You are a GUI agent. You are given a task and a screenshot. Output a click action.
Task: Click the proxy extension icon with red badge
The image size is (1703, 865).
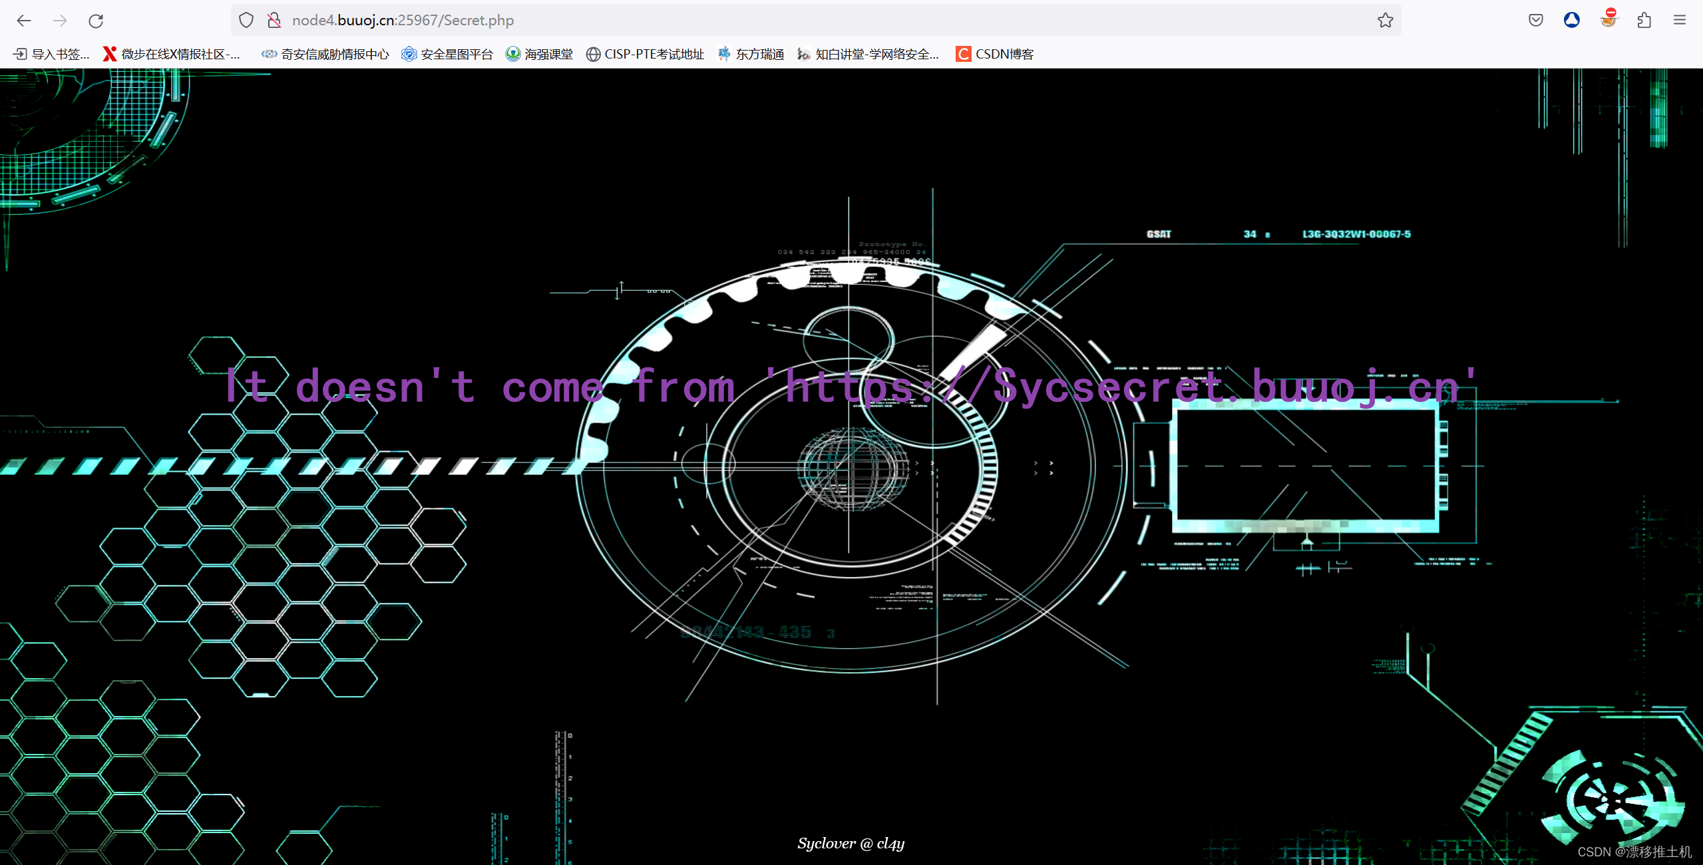point(1608,20)
